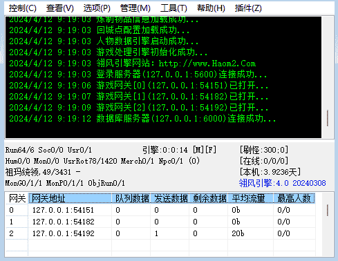Click log line 游戏网关[1] 已打开
Image resolution: width=338 pixels, height=261 pixels.
coord(139,97)
